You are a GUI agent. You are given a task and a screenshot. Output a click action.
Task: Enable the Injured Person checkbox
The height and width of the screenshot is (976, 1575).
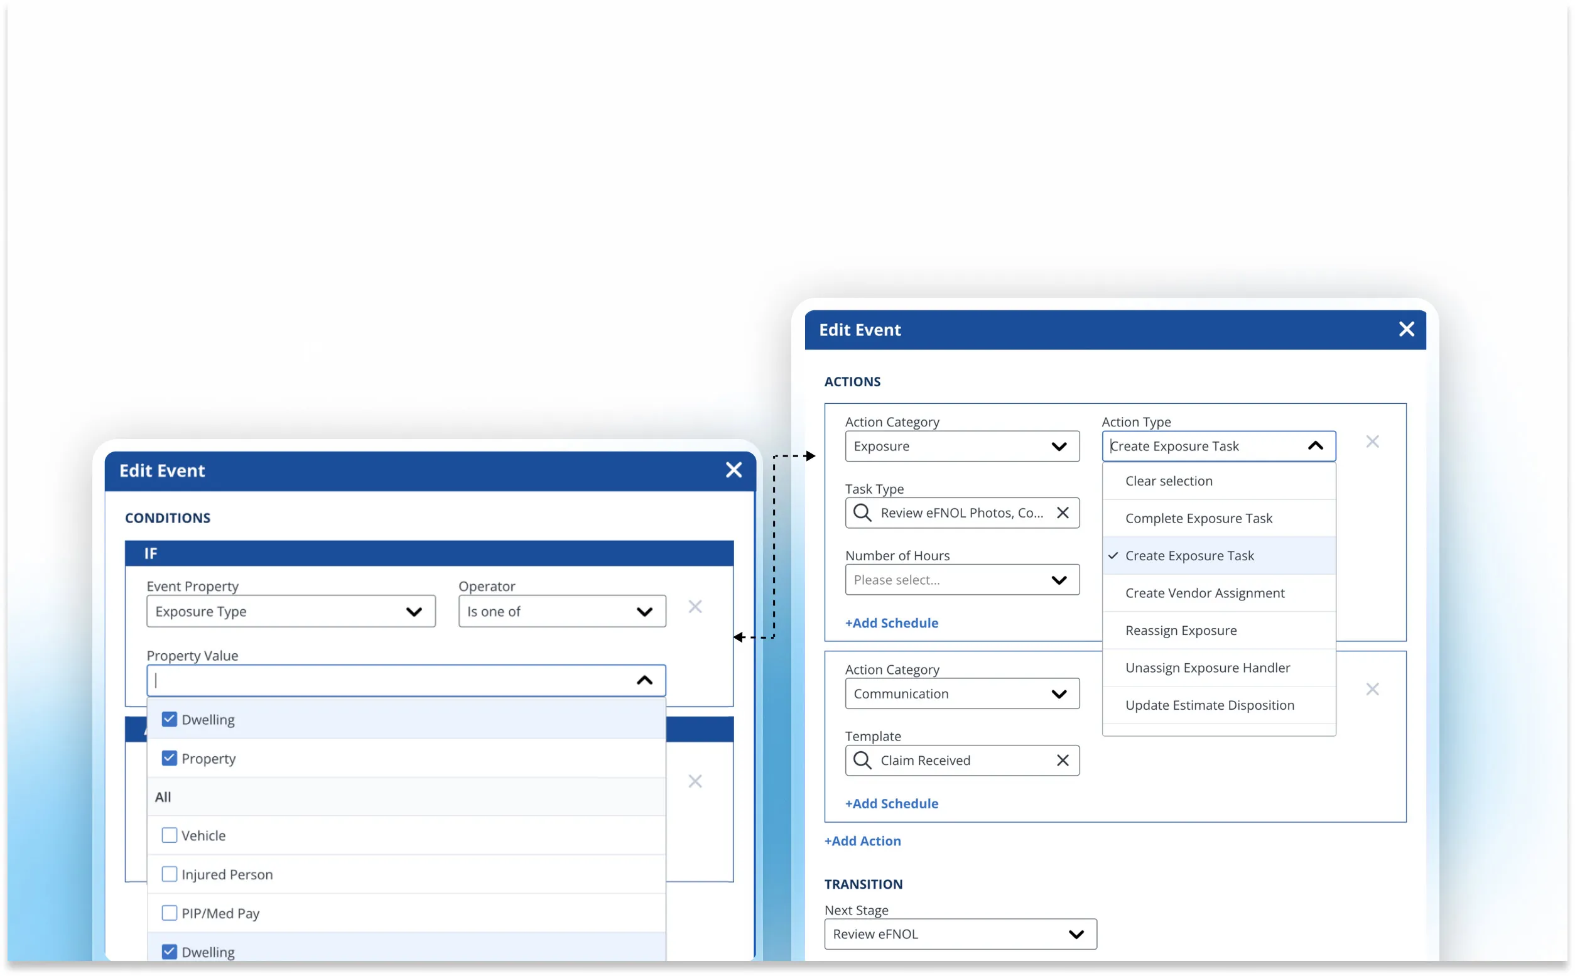(x=169, y=874)
